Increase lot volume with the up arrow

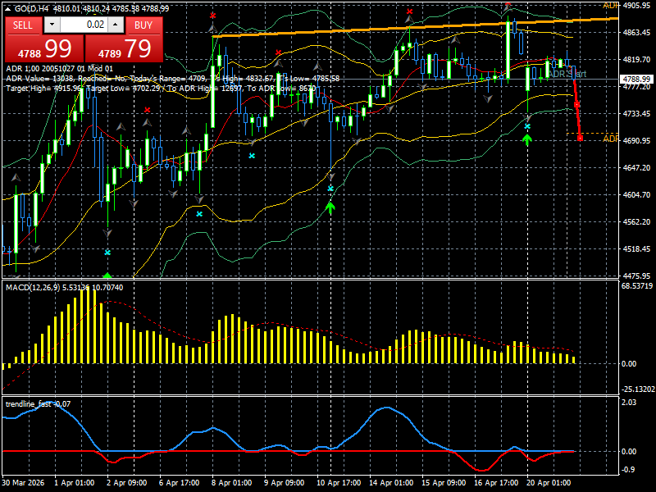click(116, 25)
